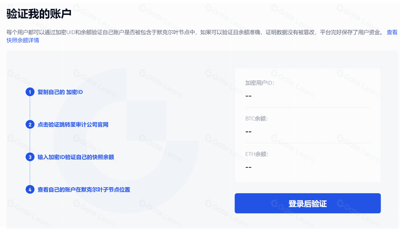
Task: Open the 查看快照余额详情 link
Action: pyautogui.click(x=23, y=41)
